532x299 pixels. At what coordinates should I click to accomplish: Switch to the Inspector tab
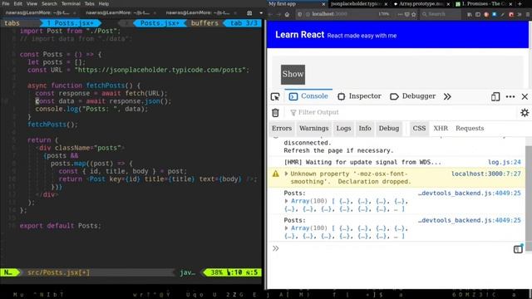click(x=360, y=96)
